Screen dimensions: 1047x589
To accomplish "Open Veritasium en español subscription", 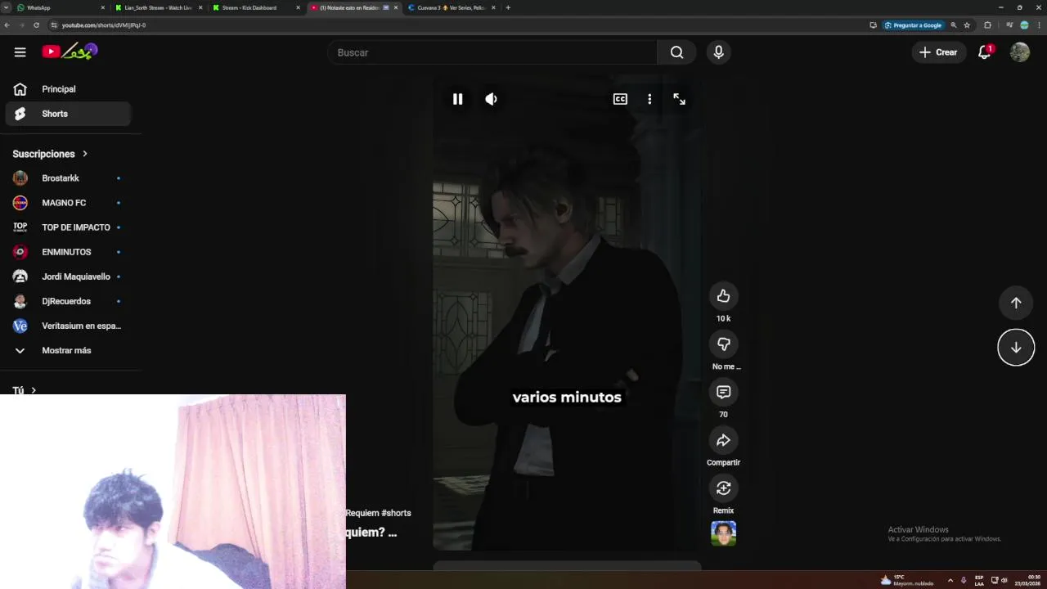I will pos(68,326).
